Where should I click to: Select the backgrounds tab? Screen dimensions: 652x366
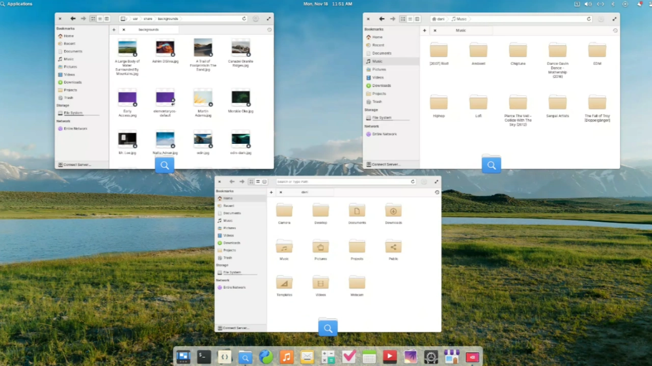click(148, 29)
